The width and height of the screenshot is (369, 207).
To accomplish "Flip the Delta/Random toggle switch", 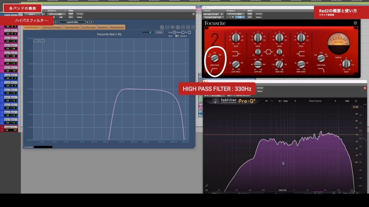I will pos(177,36).
